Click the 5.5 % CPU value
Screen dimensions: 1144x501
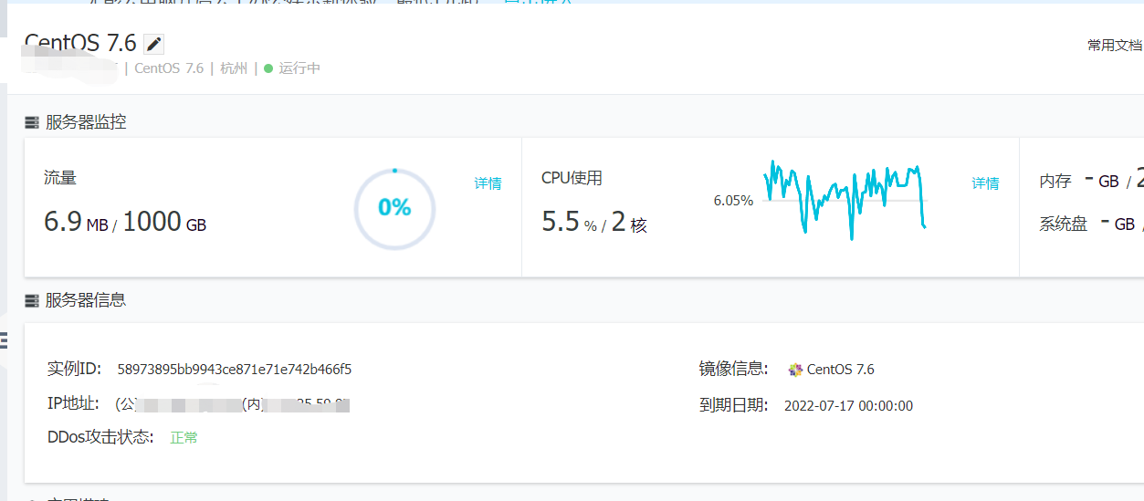coord(569,222)
